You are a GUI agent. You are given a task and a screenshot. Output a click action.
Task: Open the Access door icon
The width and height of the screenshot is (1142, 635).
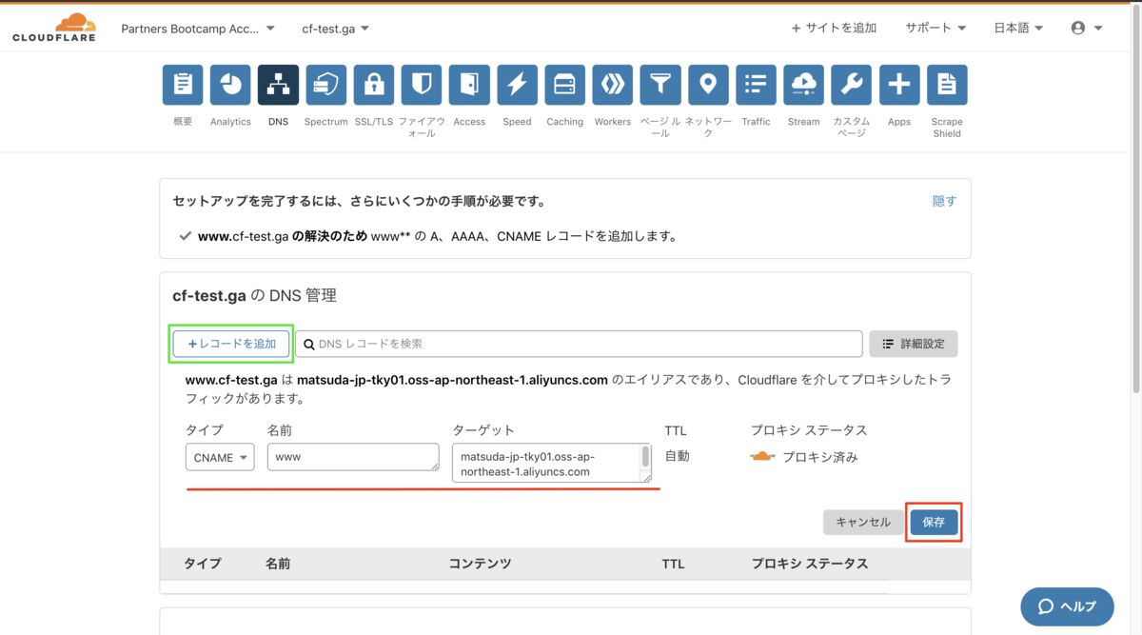469,85
